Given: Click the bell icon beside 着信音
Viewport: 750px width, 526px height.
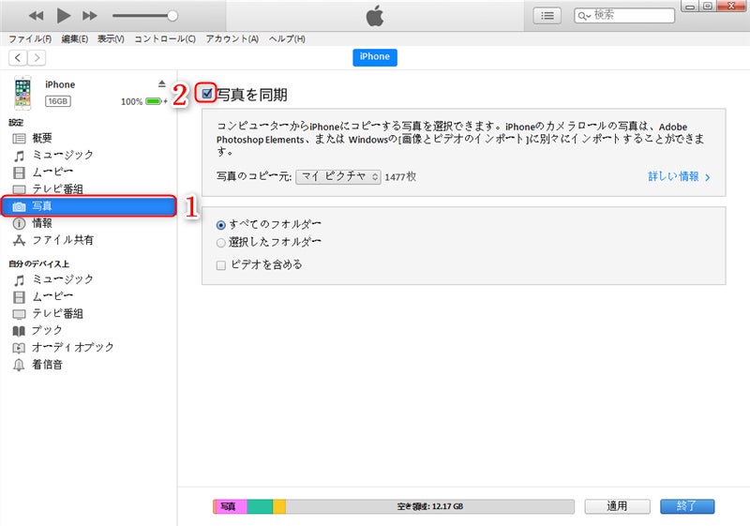Looking at the screenshot, I should (x=19, y=365).
